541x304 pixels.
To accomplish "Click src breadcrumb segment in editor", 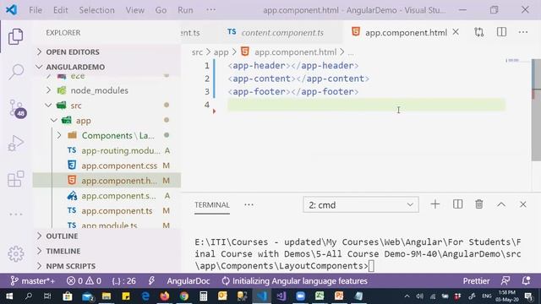I will click(x=197, y=52).
